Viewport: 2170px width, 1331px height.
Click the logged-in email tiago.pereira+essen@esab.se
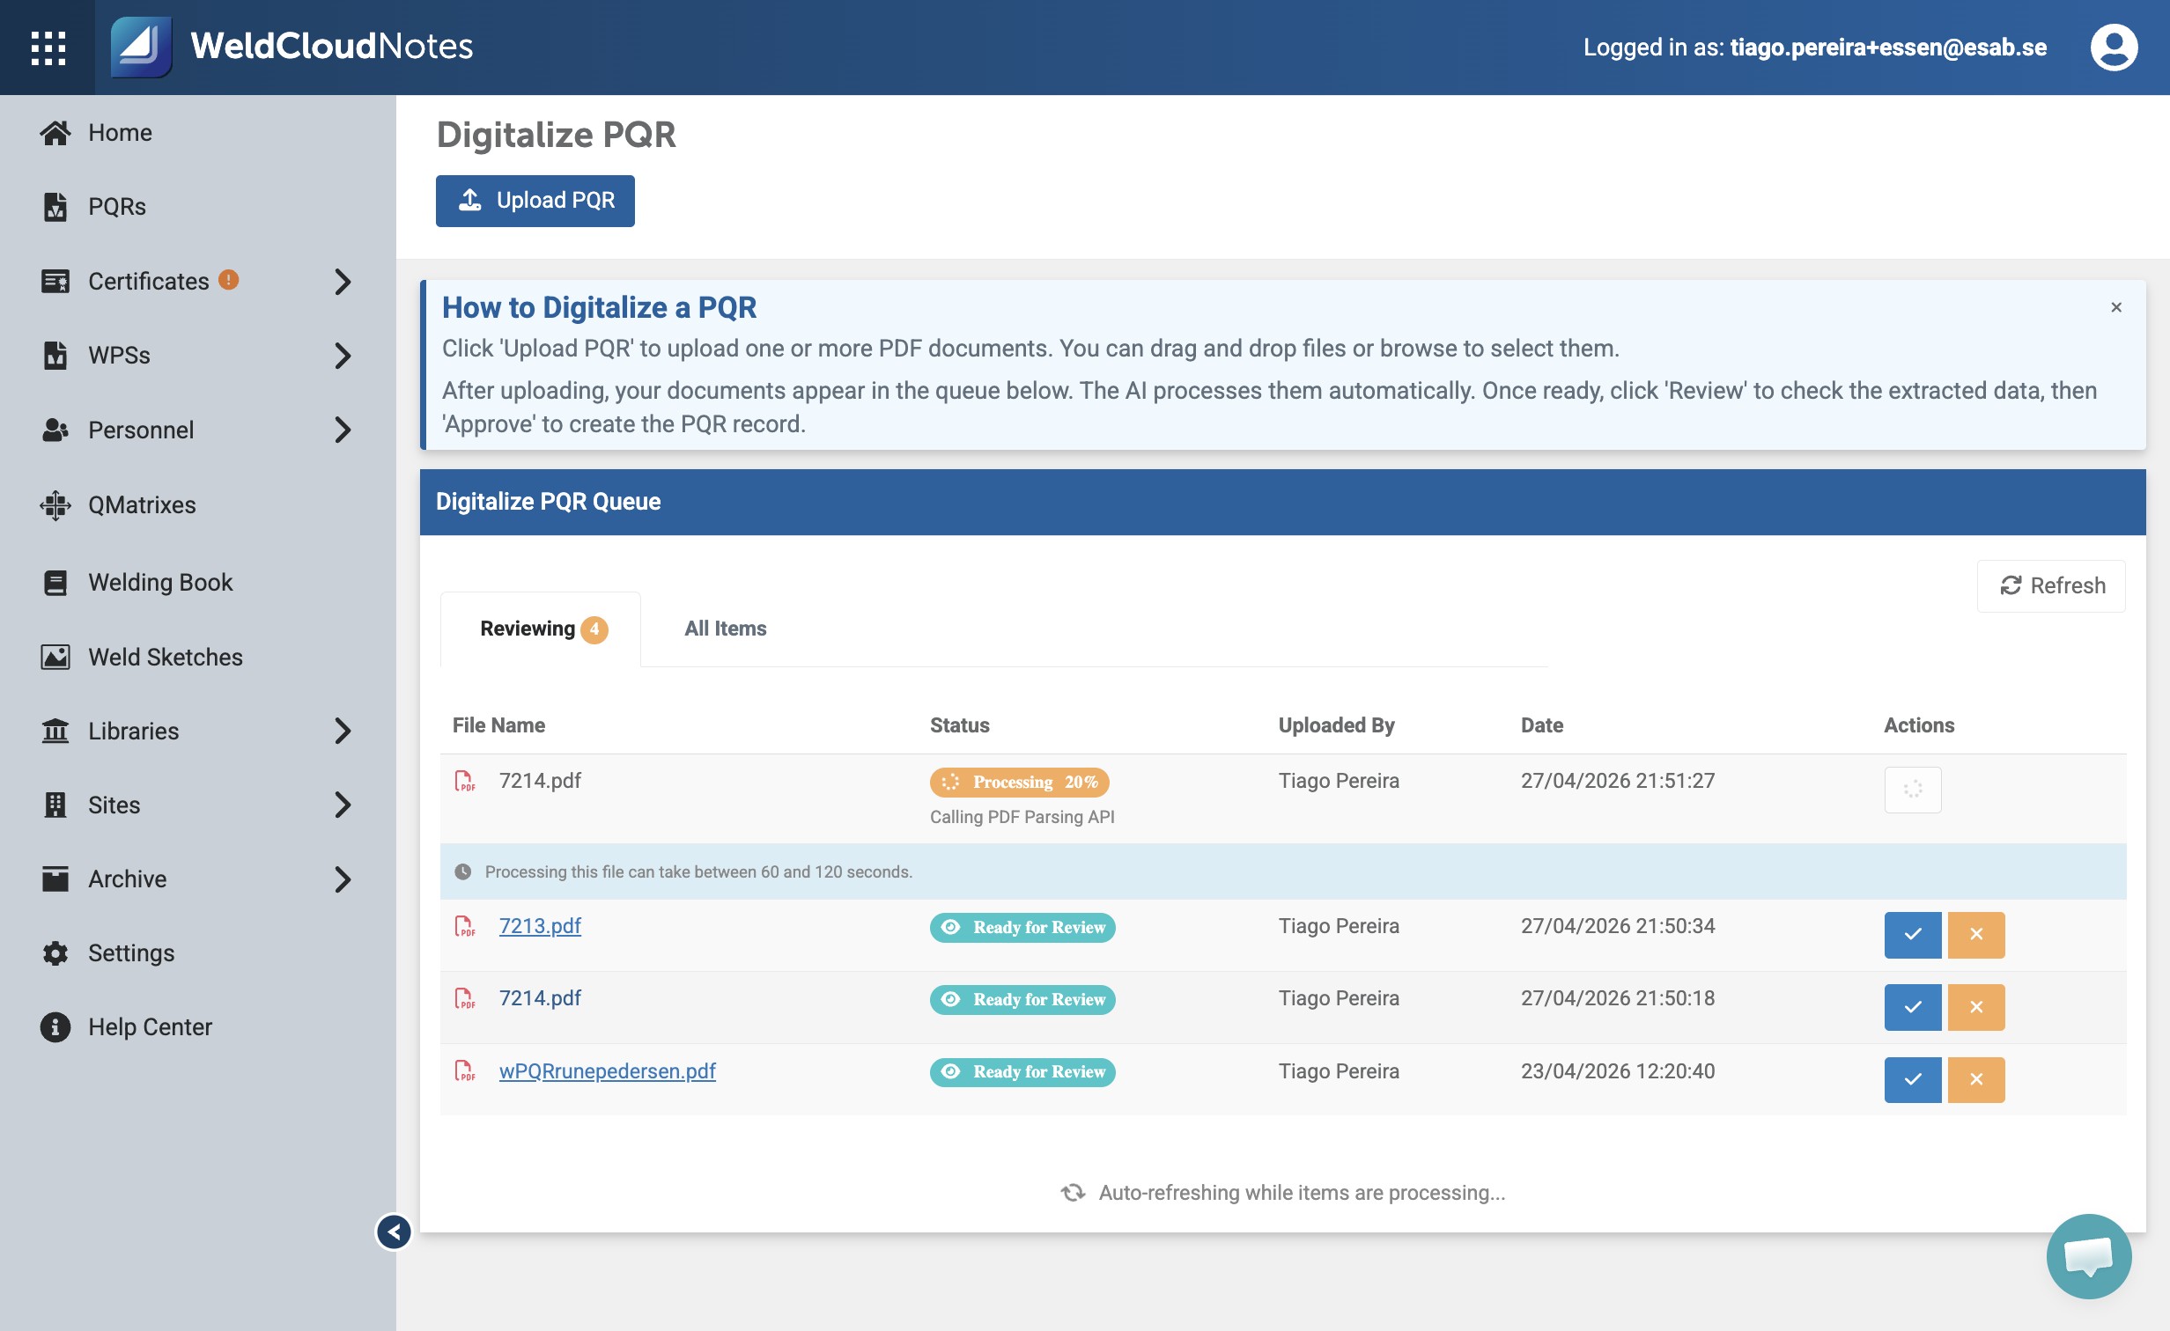point(1888,48)
